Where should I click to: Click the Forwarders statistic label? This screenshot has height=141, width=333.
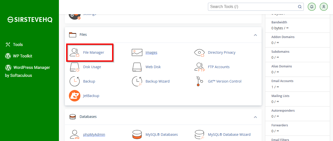tap(280, 125)
